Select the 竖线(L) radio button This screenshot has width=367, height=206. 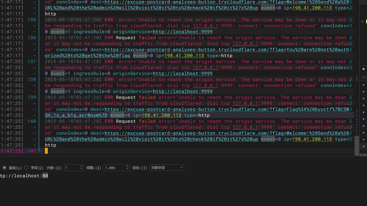pyautogui.click(x=4, y=168)
